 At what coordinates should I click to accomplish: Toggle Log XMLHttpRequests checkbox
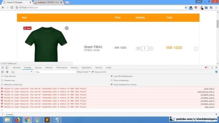(x=112, y=76)
